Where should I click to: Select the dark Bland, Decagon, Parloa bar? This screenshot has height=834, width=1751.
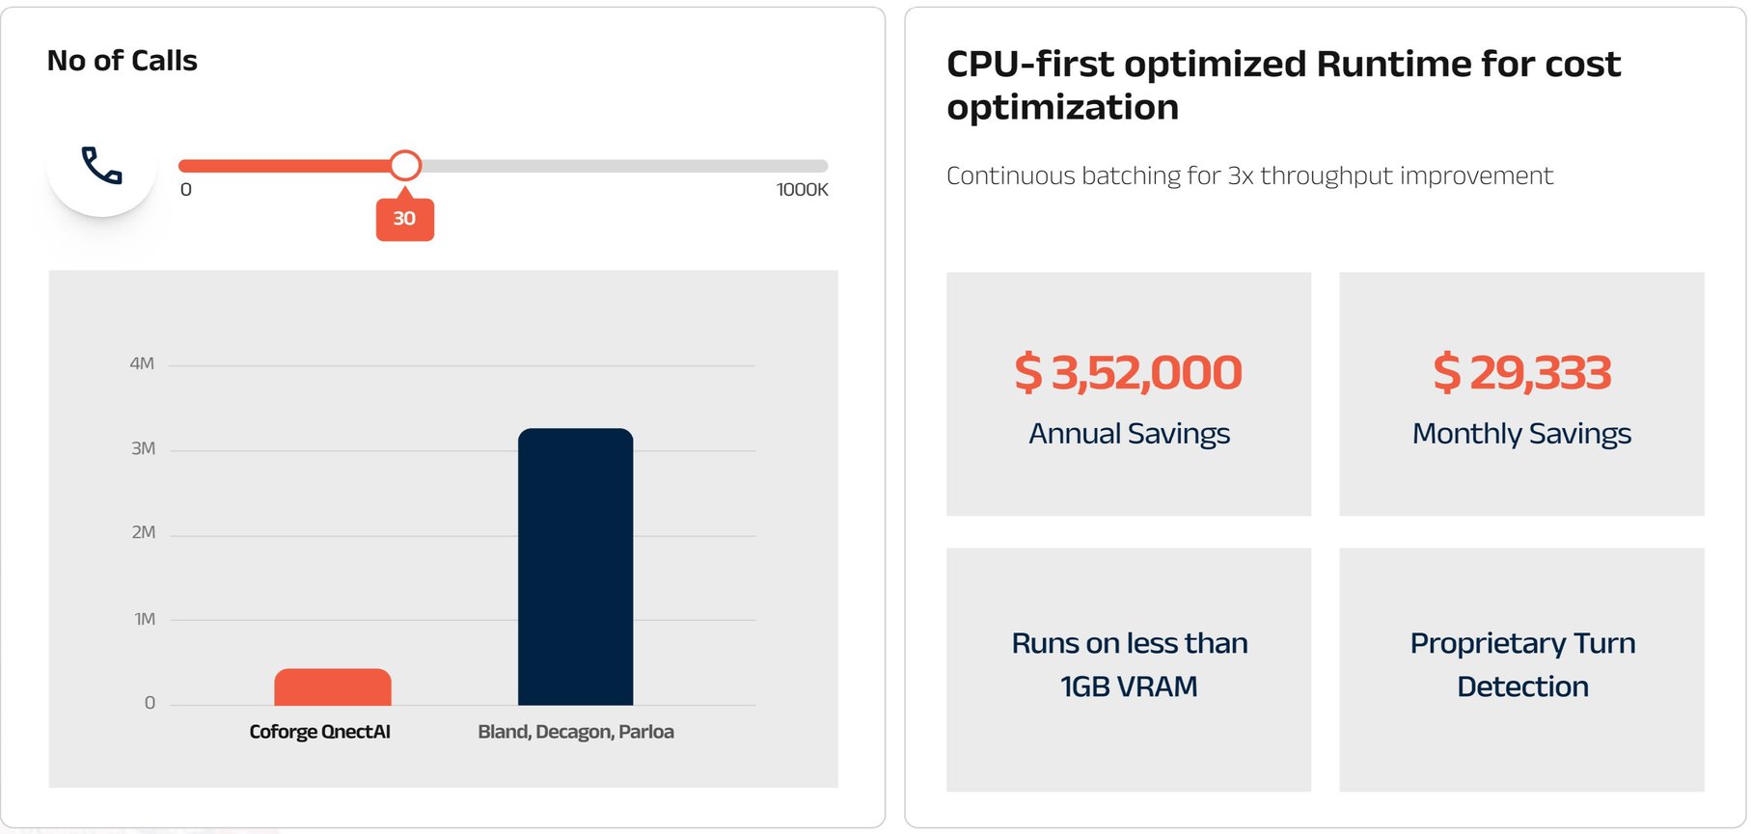tap(575, 569)
